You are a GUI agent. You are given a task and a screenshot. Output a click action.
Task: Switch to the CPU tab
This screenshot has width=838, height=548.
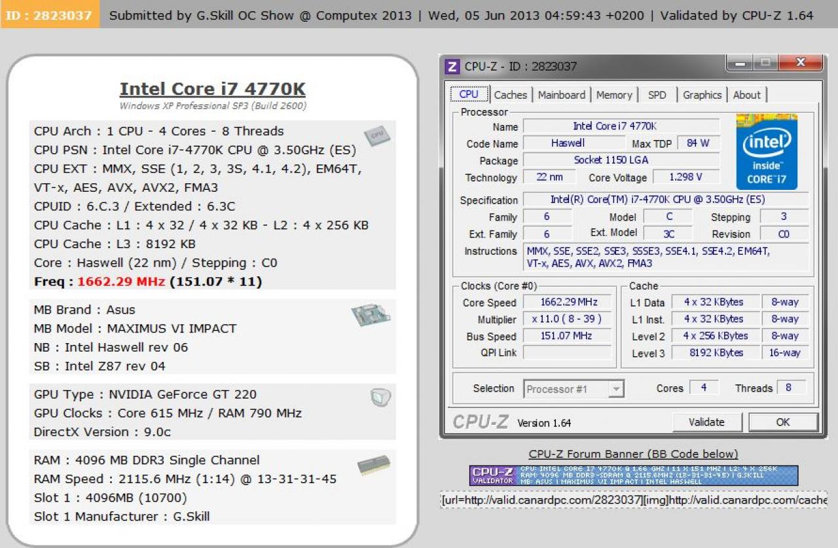469,94
